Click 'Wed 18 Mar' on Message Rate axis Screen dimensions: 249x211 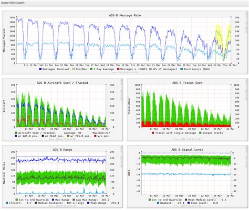click(x=108, y=65)
